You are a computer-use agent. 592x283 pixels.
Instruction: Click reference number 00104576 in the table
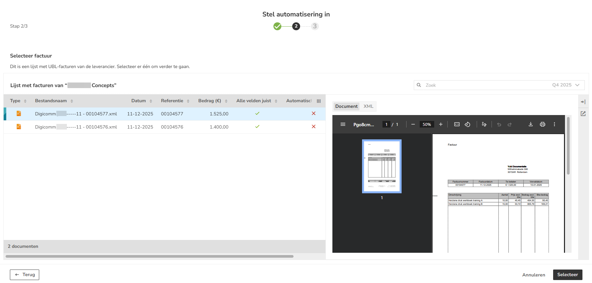point(172,127)
